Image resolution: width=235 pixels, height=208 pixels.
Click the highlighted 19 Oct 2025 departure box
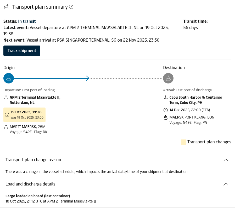(x=25, y=115)
